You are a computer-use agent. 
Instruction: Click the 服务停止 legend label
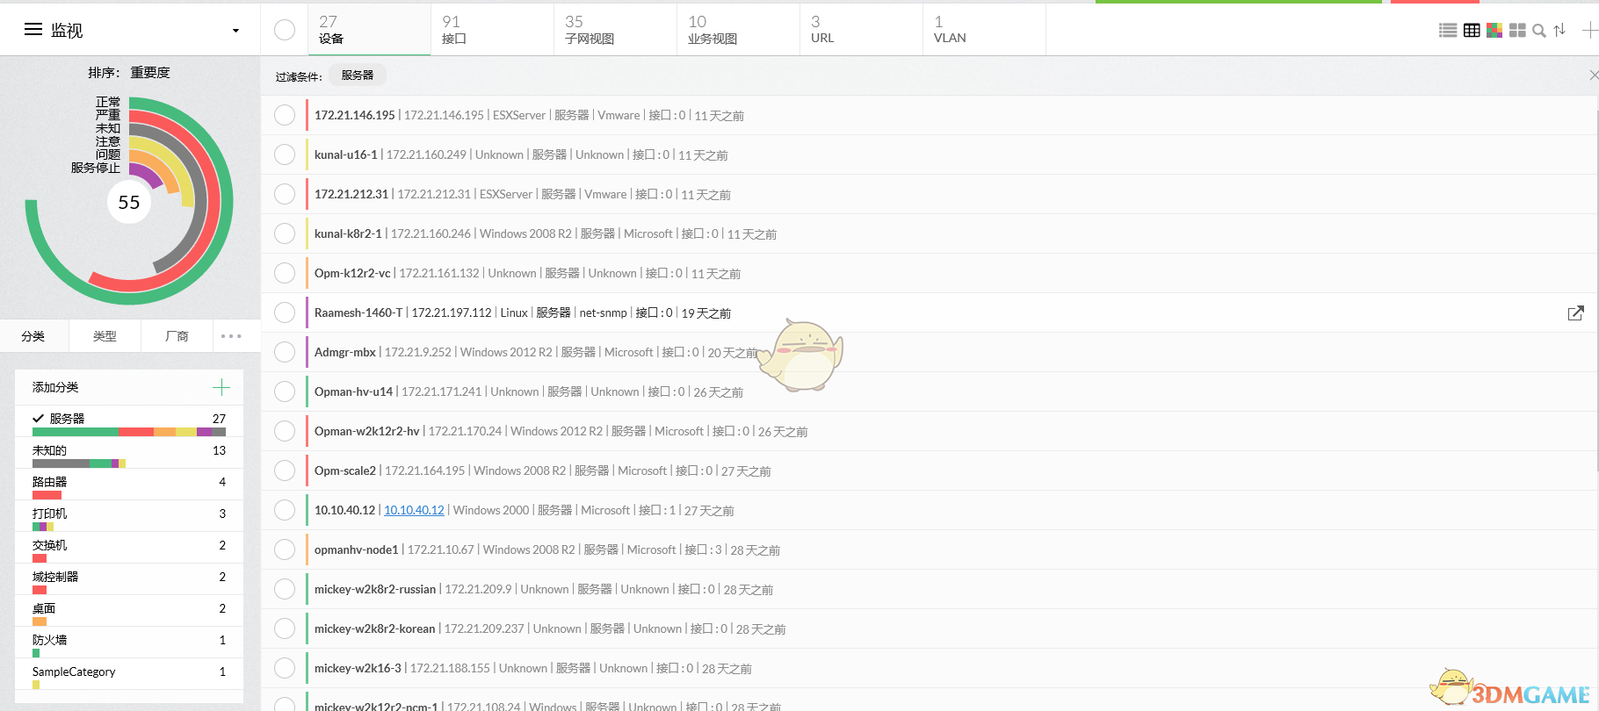pos(96,168)
